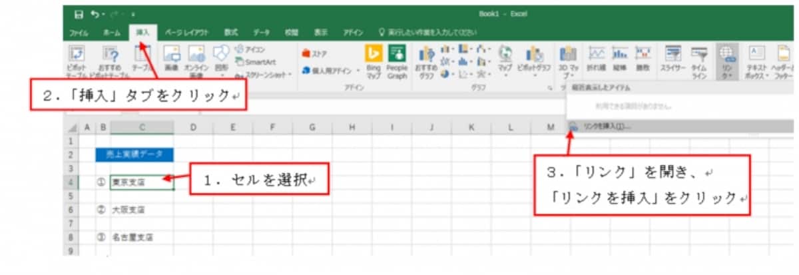Click column K header

(x=473, y=127)
